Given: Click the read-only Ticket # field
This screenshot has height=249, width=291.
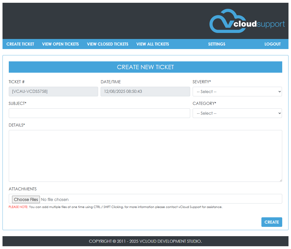Looking at the screenshot, I should (x=53, y=92).
